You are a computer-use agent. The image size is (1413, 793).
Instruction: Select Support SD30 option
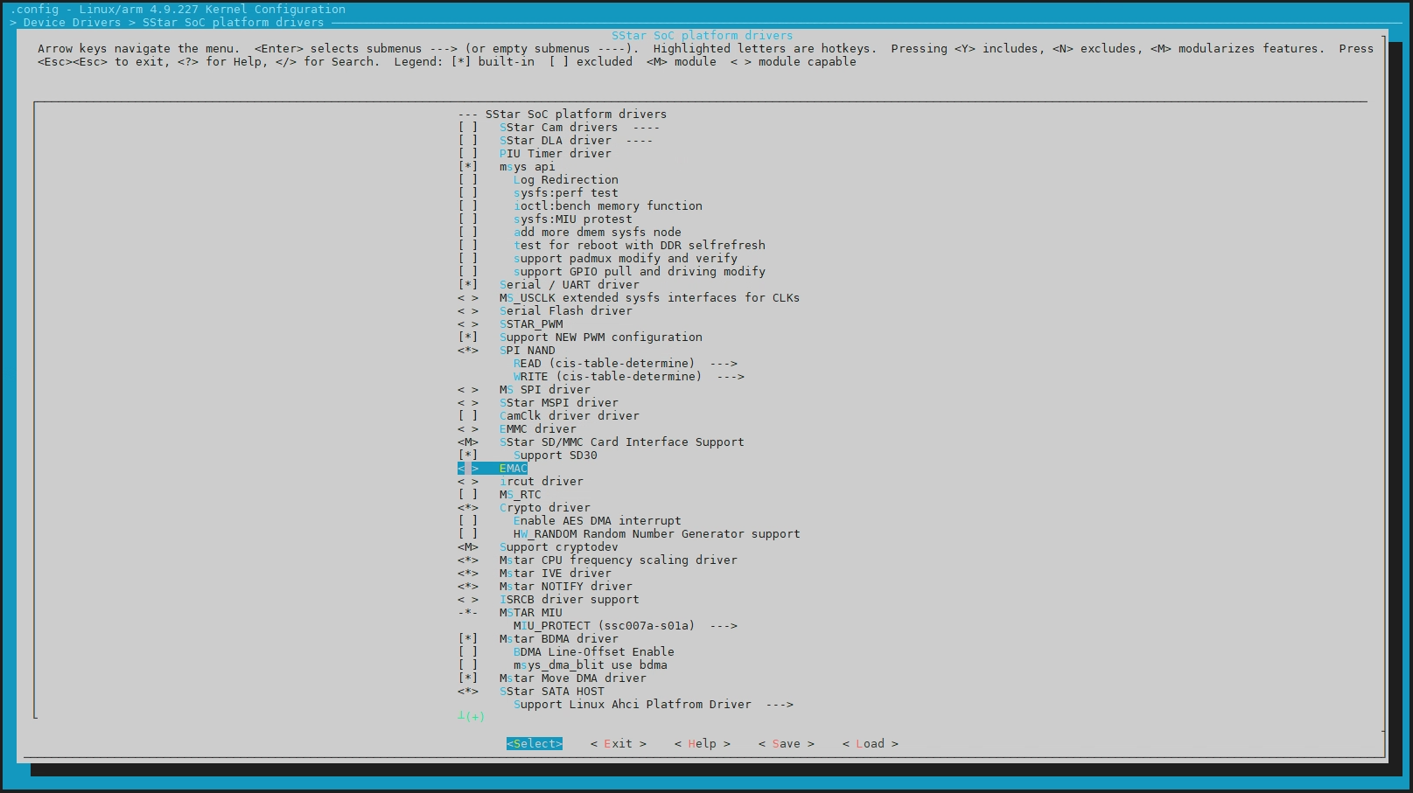[x=528, y=456]
